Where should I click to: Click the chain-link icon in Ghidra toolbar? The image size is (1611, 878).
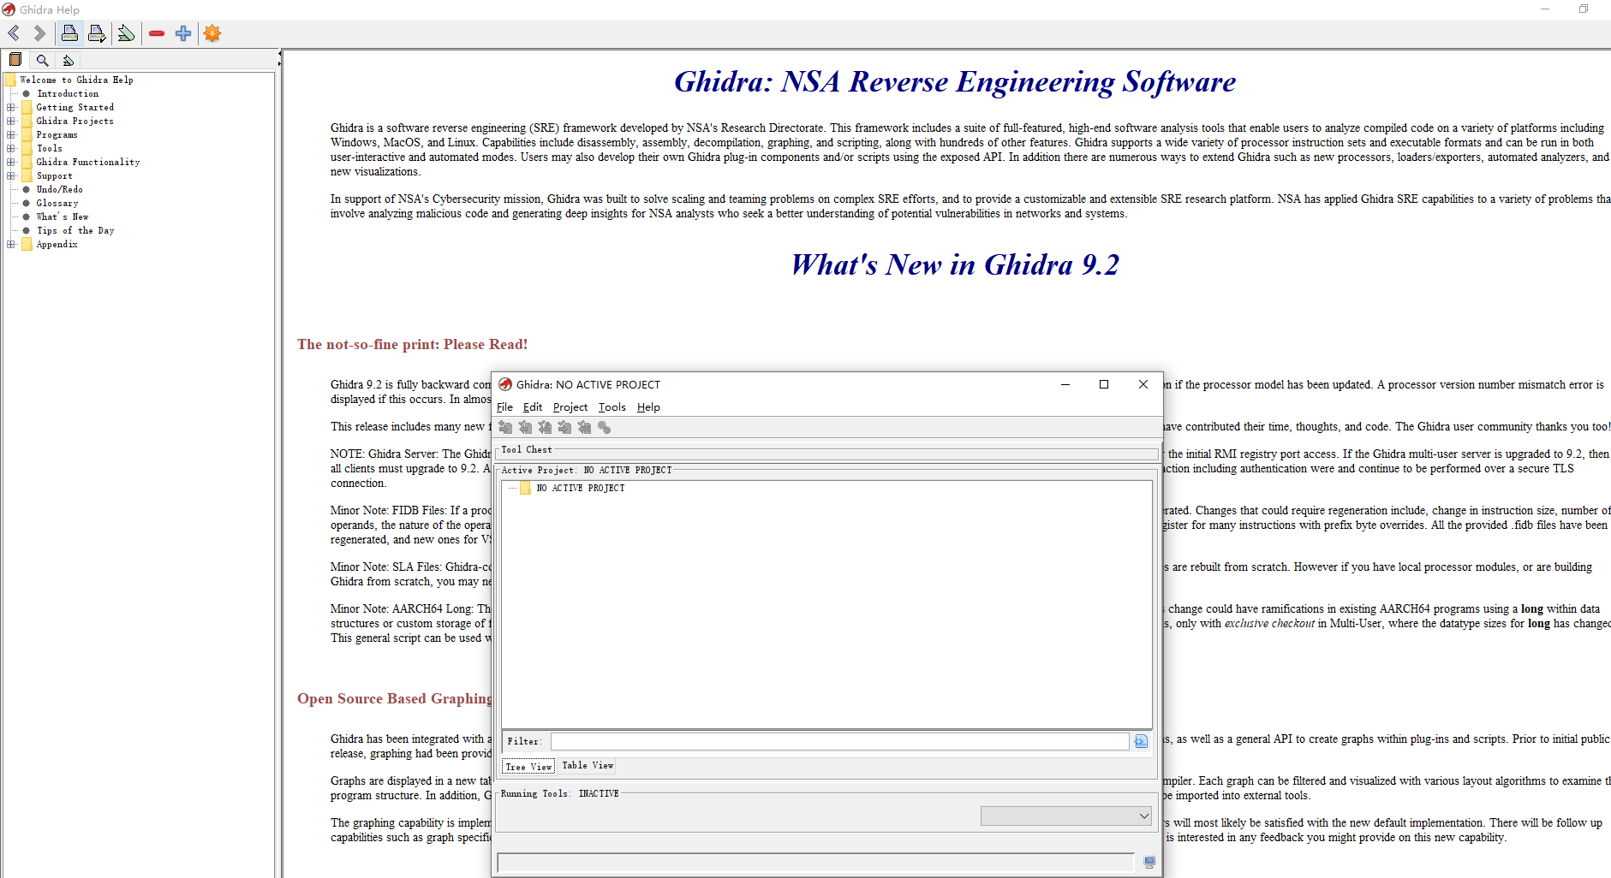pyautogui.click(x=604, y=428)
